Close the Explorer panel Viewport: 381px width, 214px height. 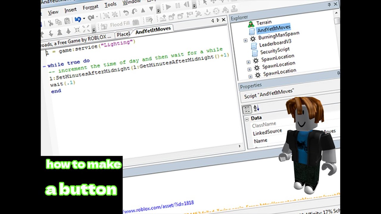(335, 4)
